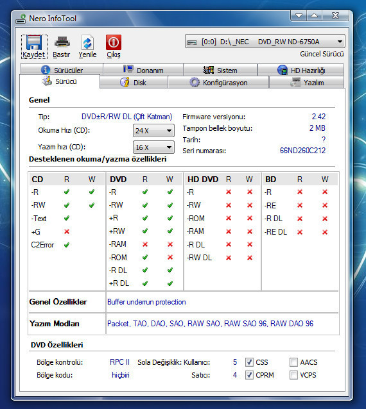Click the Tarih question mark value
366x409 pixels.
324,140
